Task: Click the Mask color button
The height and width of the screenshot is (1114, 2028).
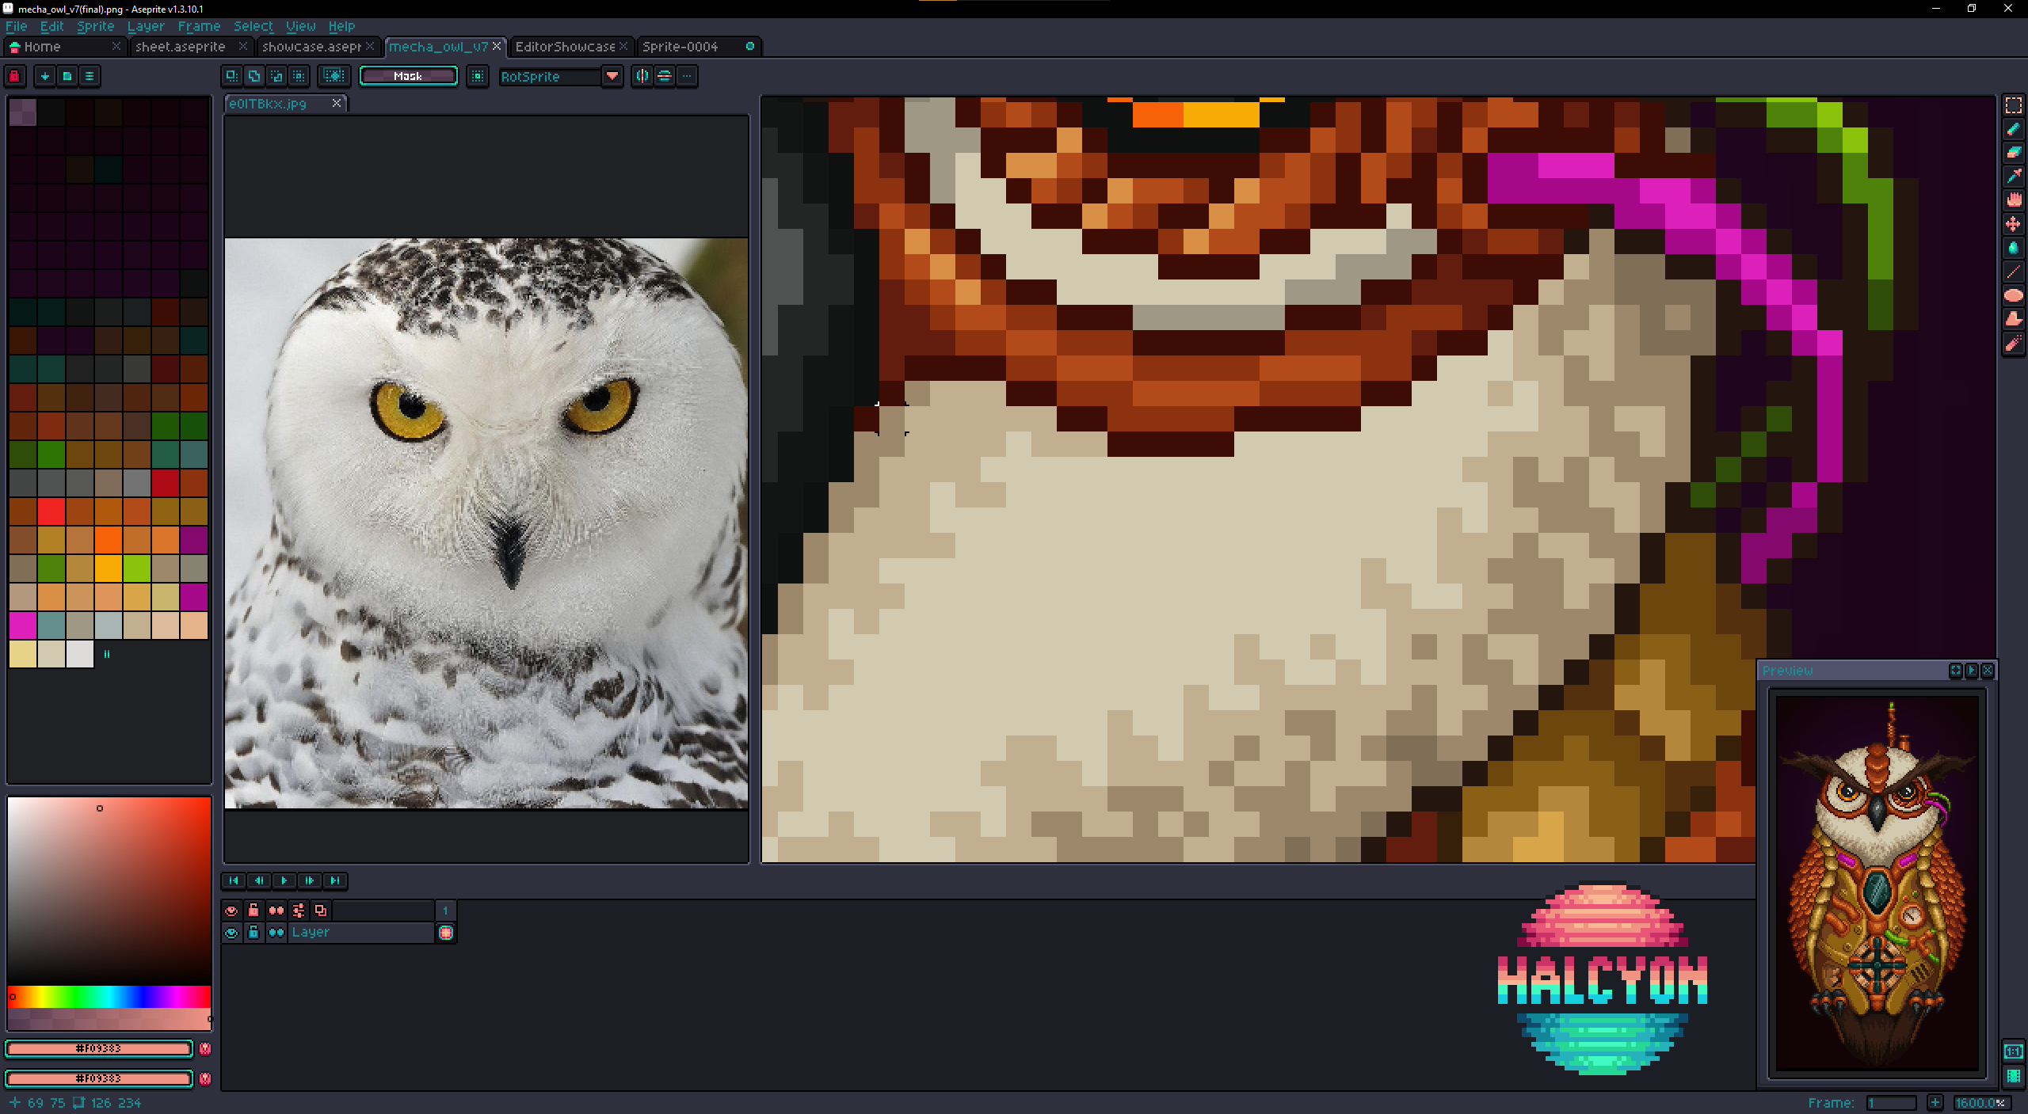Action: click(408, 76)
